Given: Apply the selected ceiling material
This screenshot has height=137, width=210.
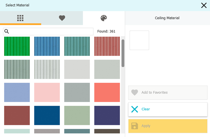Looking at the screenshot, I should [x=168, y=126].
